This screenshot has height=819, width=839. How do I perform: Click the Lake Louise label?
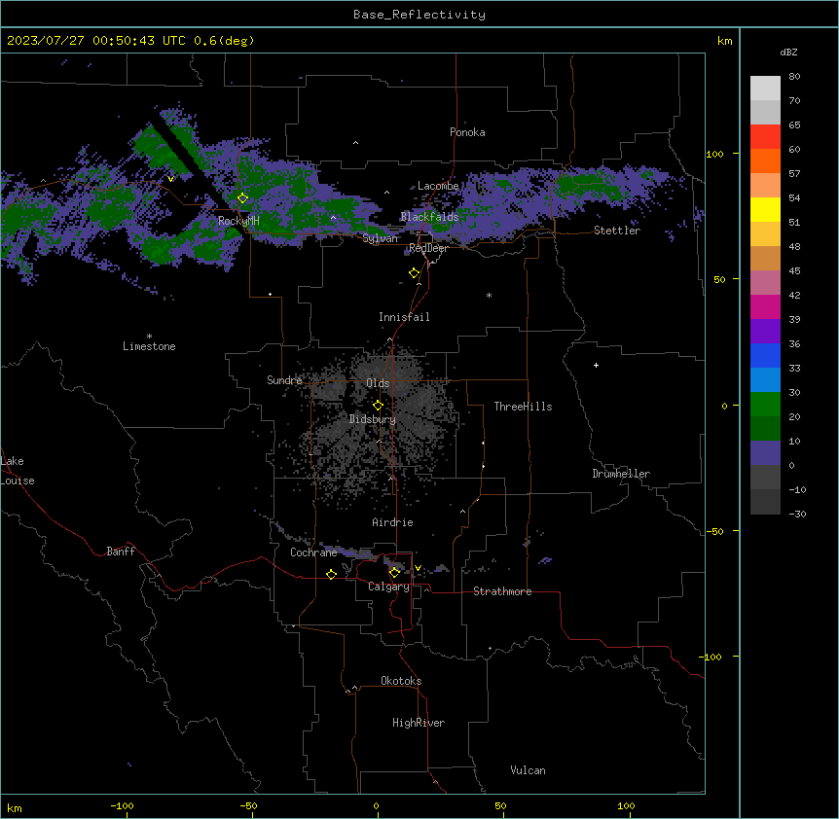point(16,471)
